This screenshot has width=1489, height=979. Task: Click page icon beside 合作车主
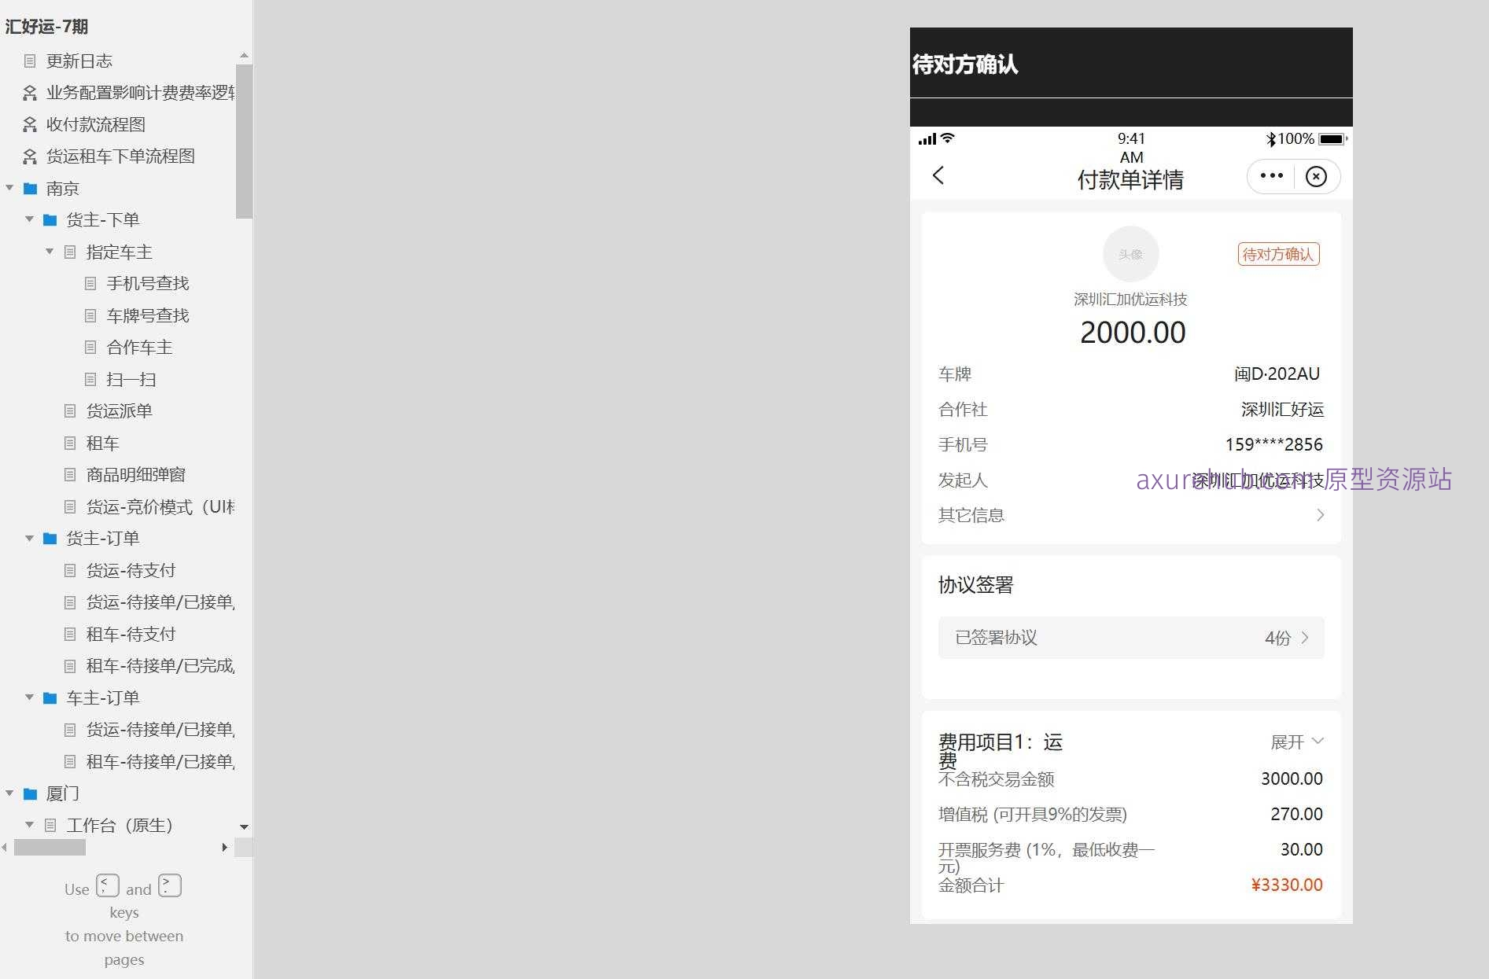click(90, 347)
